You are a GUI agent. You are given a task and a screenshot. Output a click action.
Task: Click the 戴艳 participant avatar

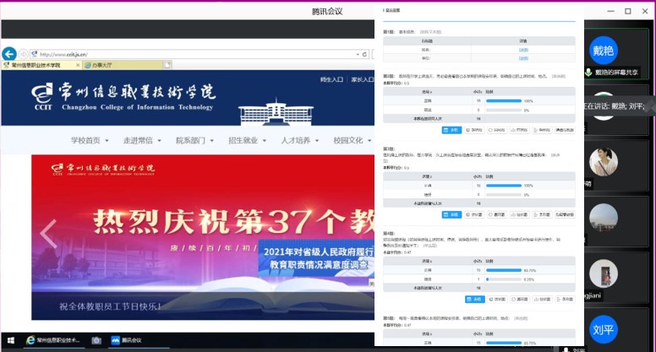pyautogui.click(x=603, y=51)
